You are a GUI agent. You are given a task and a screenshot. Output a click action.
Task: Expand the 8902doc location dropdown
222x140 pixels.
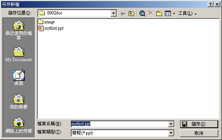[x=113, y=13]
